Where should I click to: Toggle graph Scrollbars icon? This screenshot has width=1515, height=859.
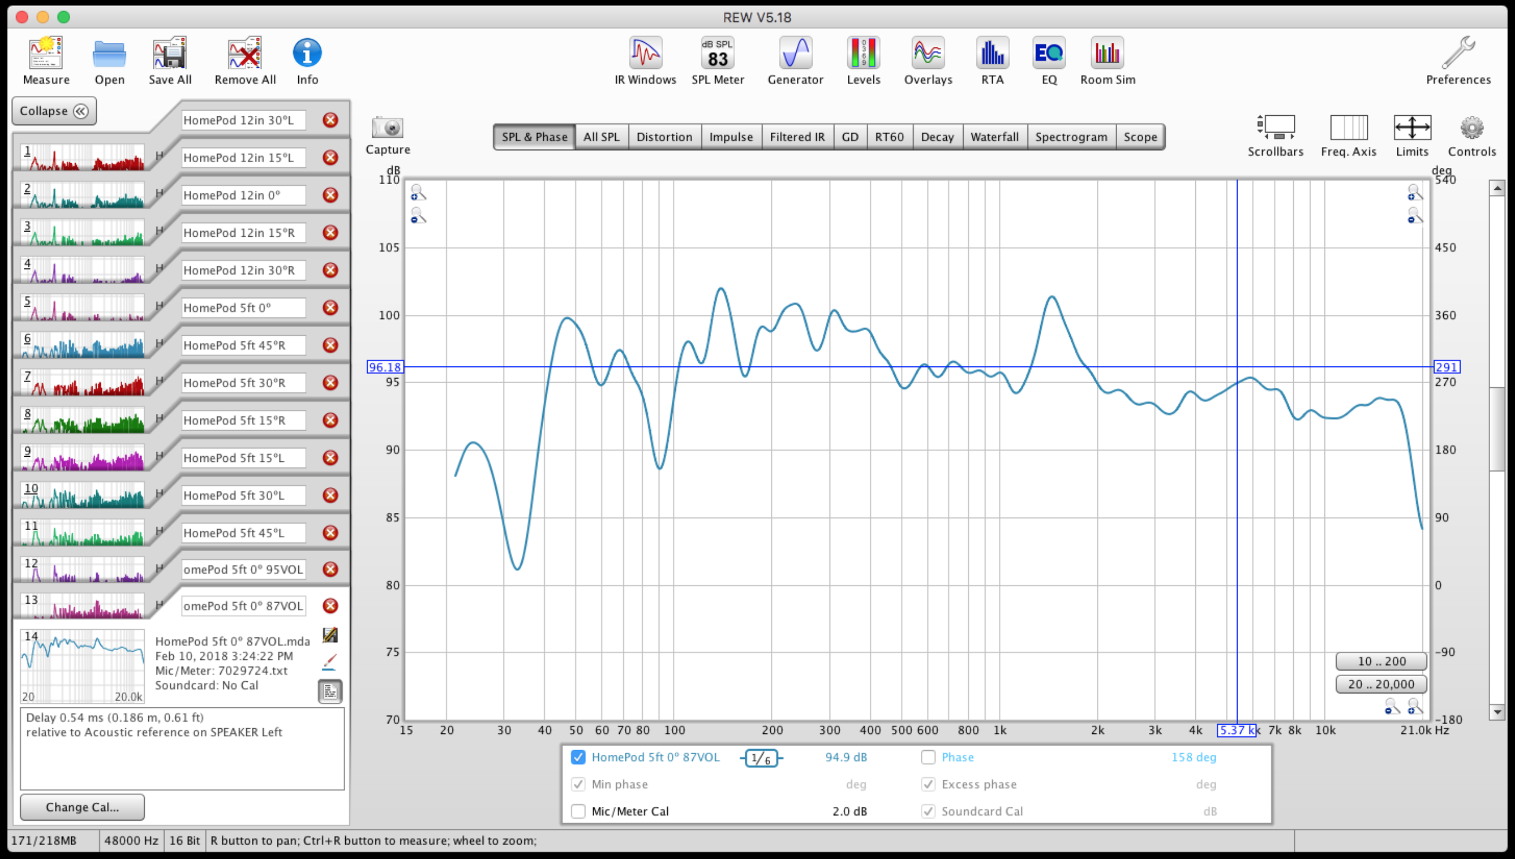(x=1275, y=127)
